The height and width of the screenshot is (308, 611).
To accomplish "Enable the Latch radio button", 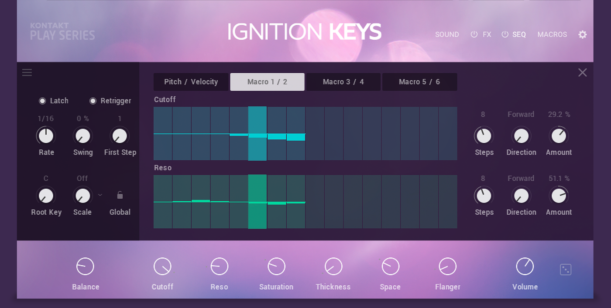I will click(42, 101).
